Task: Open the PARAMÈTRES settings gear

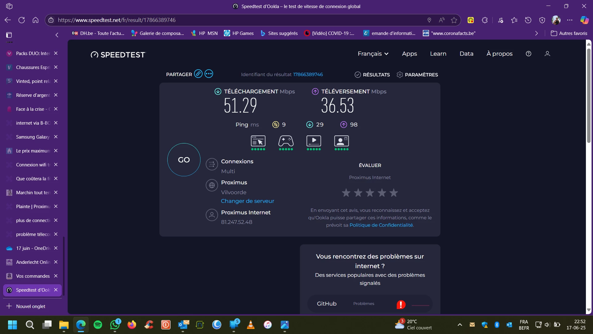Action: (400, 75)
